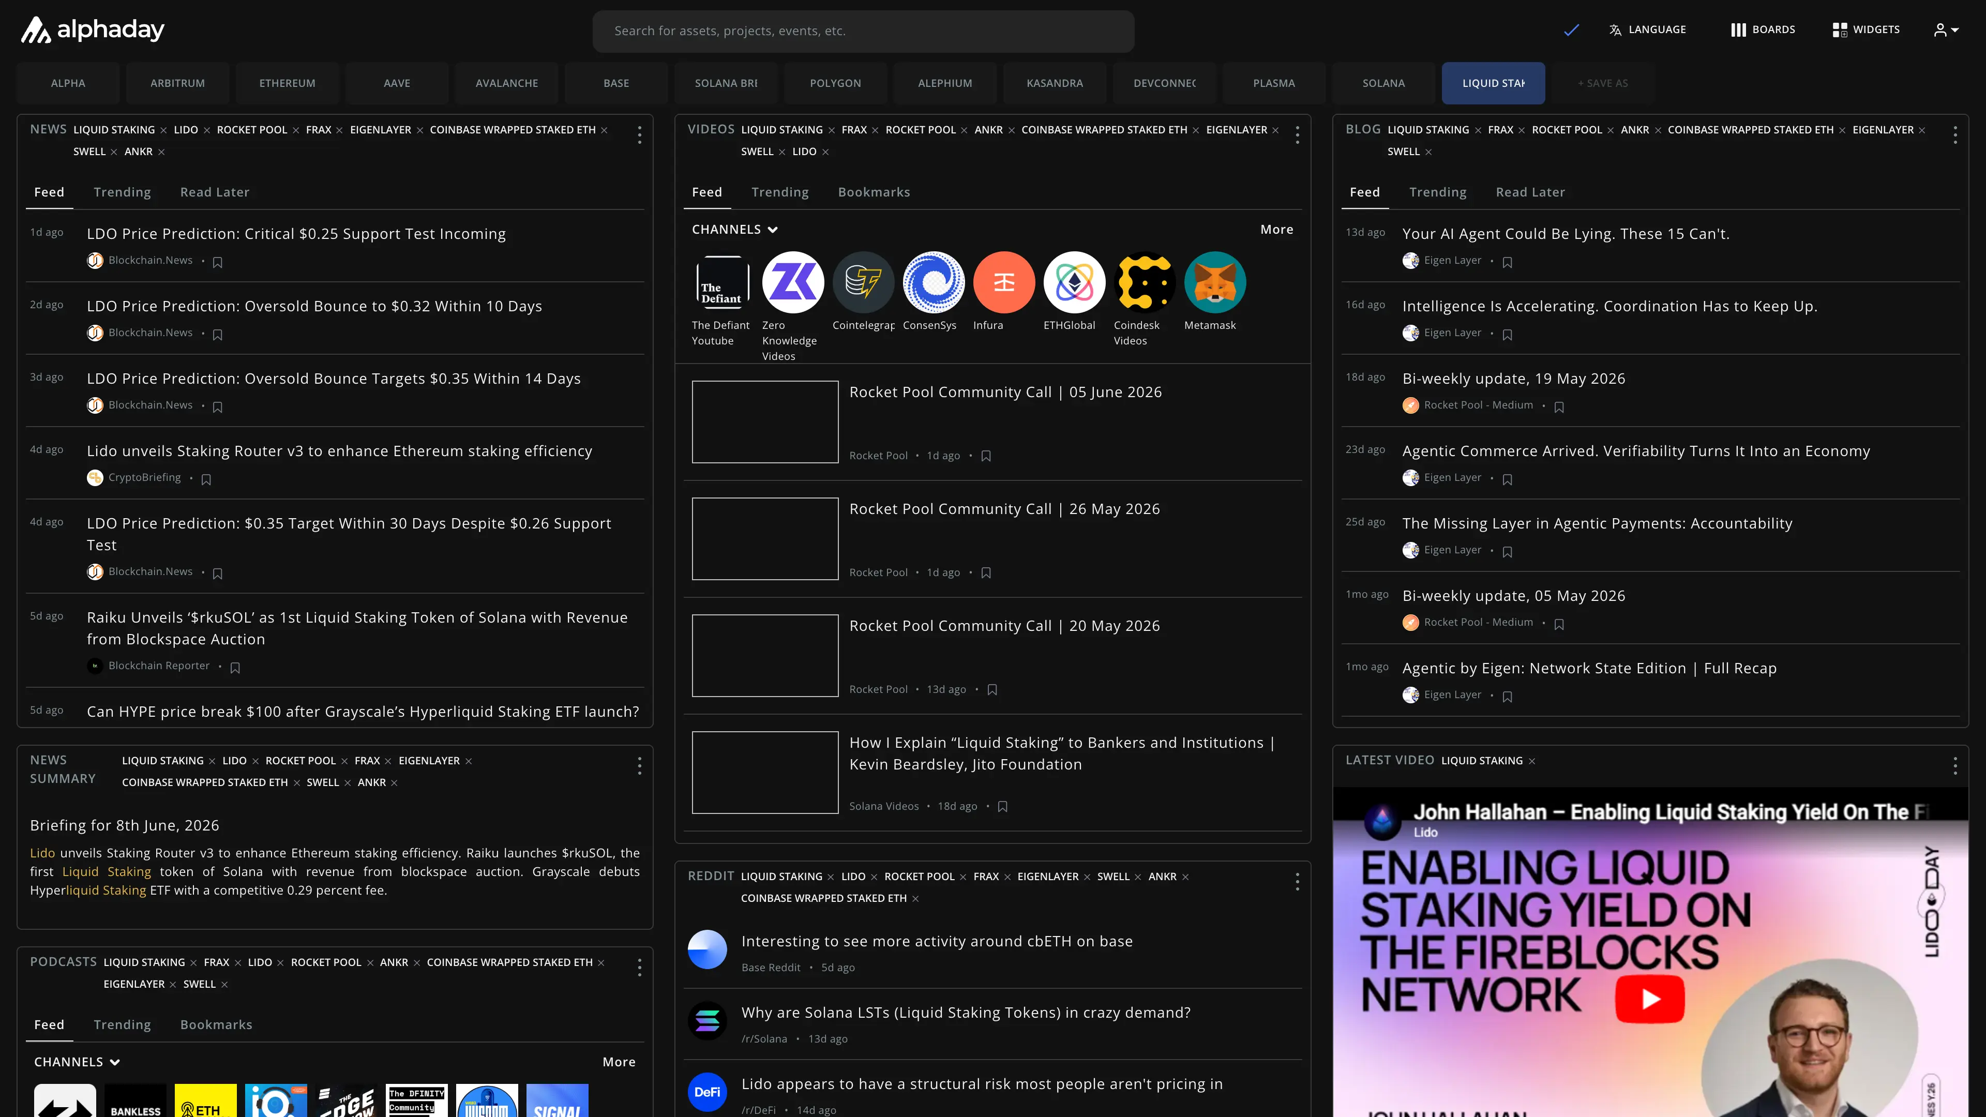
Task: Open the SOLANA board tab
Action: click(x=1384, y=83)
